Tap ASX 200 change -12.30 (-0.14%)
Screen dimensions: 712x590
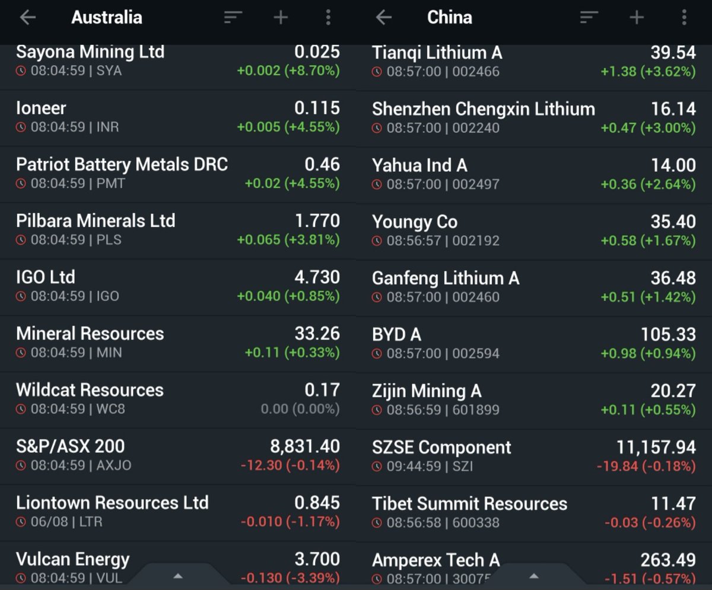click(290, 465)
